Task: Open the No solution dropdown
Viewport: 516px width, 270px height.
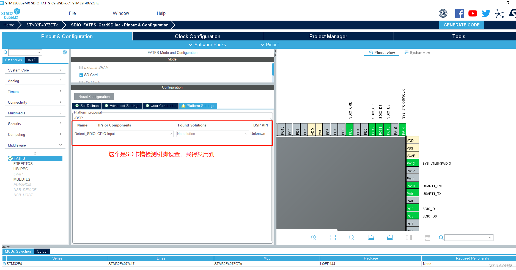Action: (x=213, y=134)
